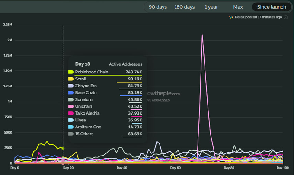294x175 pixels.
Task: Click the colorful logo before Data updated
Action: [x=231, y=17]
